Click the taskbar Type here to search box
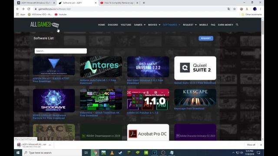 (52, 153)
